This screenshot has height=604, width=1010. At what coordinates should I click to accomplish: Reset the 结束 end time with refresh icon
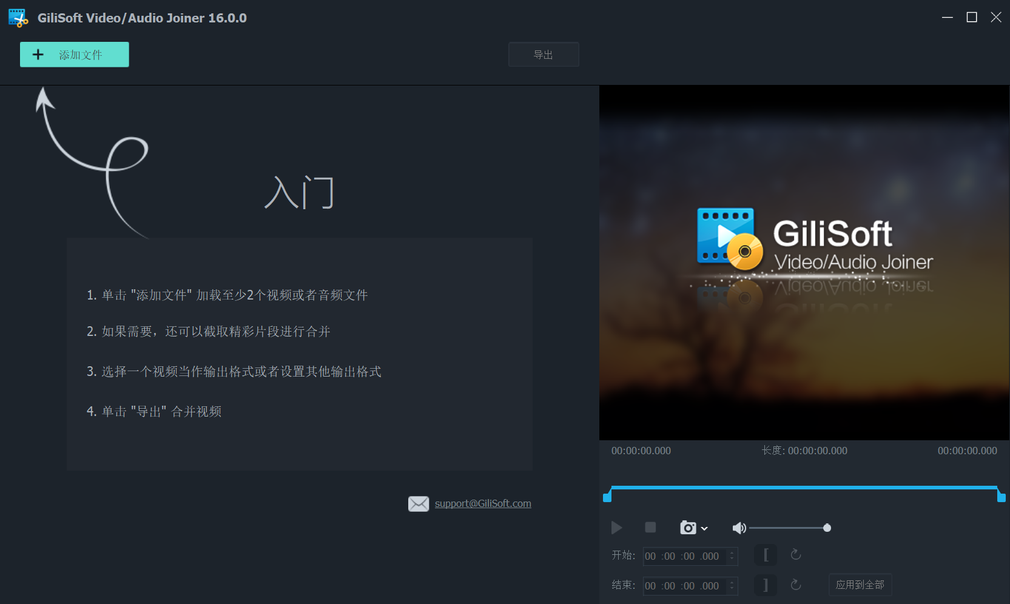coord(796,585)
